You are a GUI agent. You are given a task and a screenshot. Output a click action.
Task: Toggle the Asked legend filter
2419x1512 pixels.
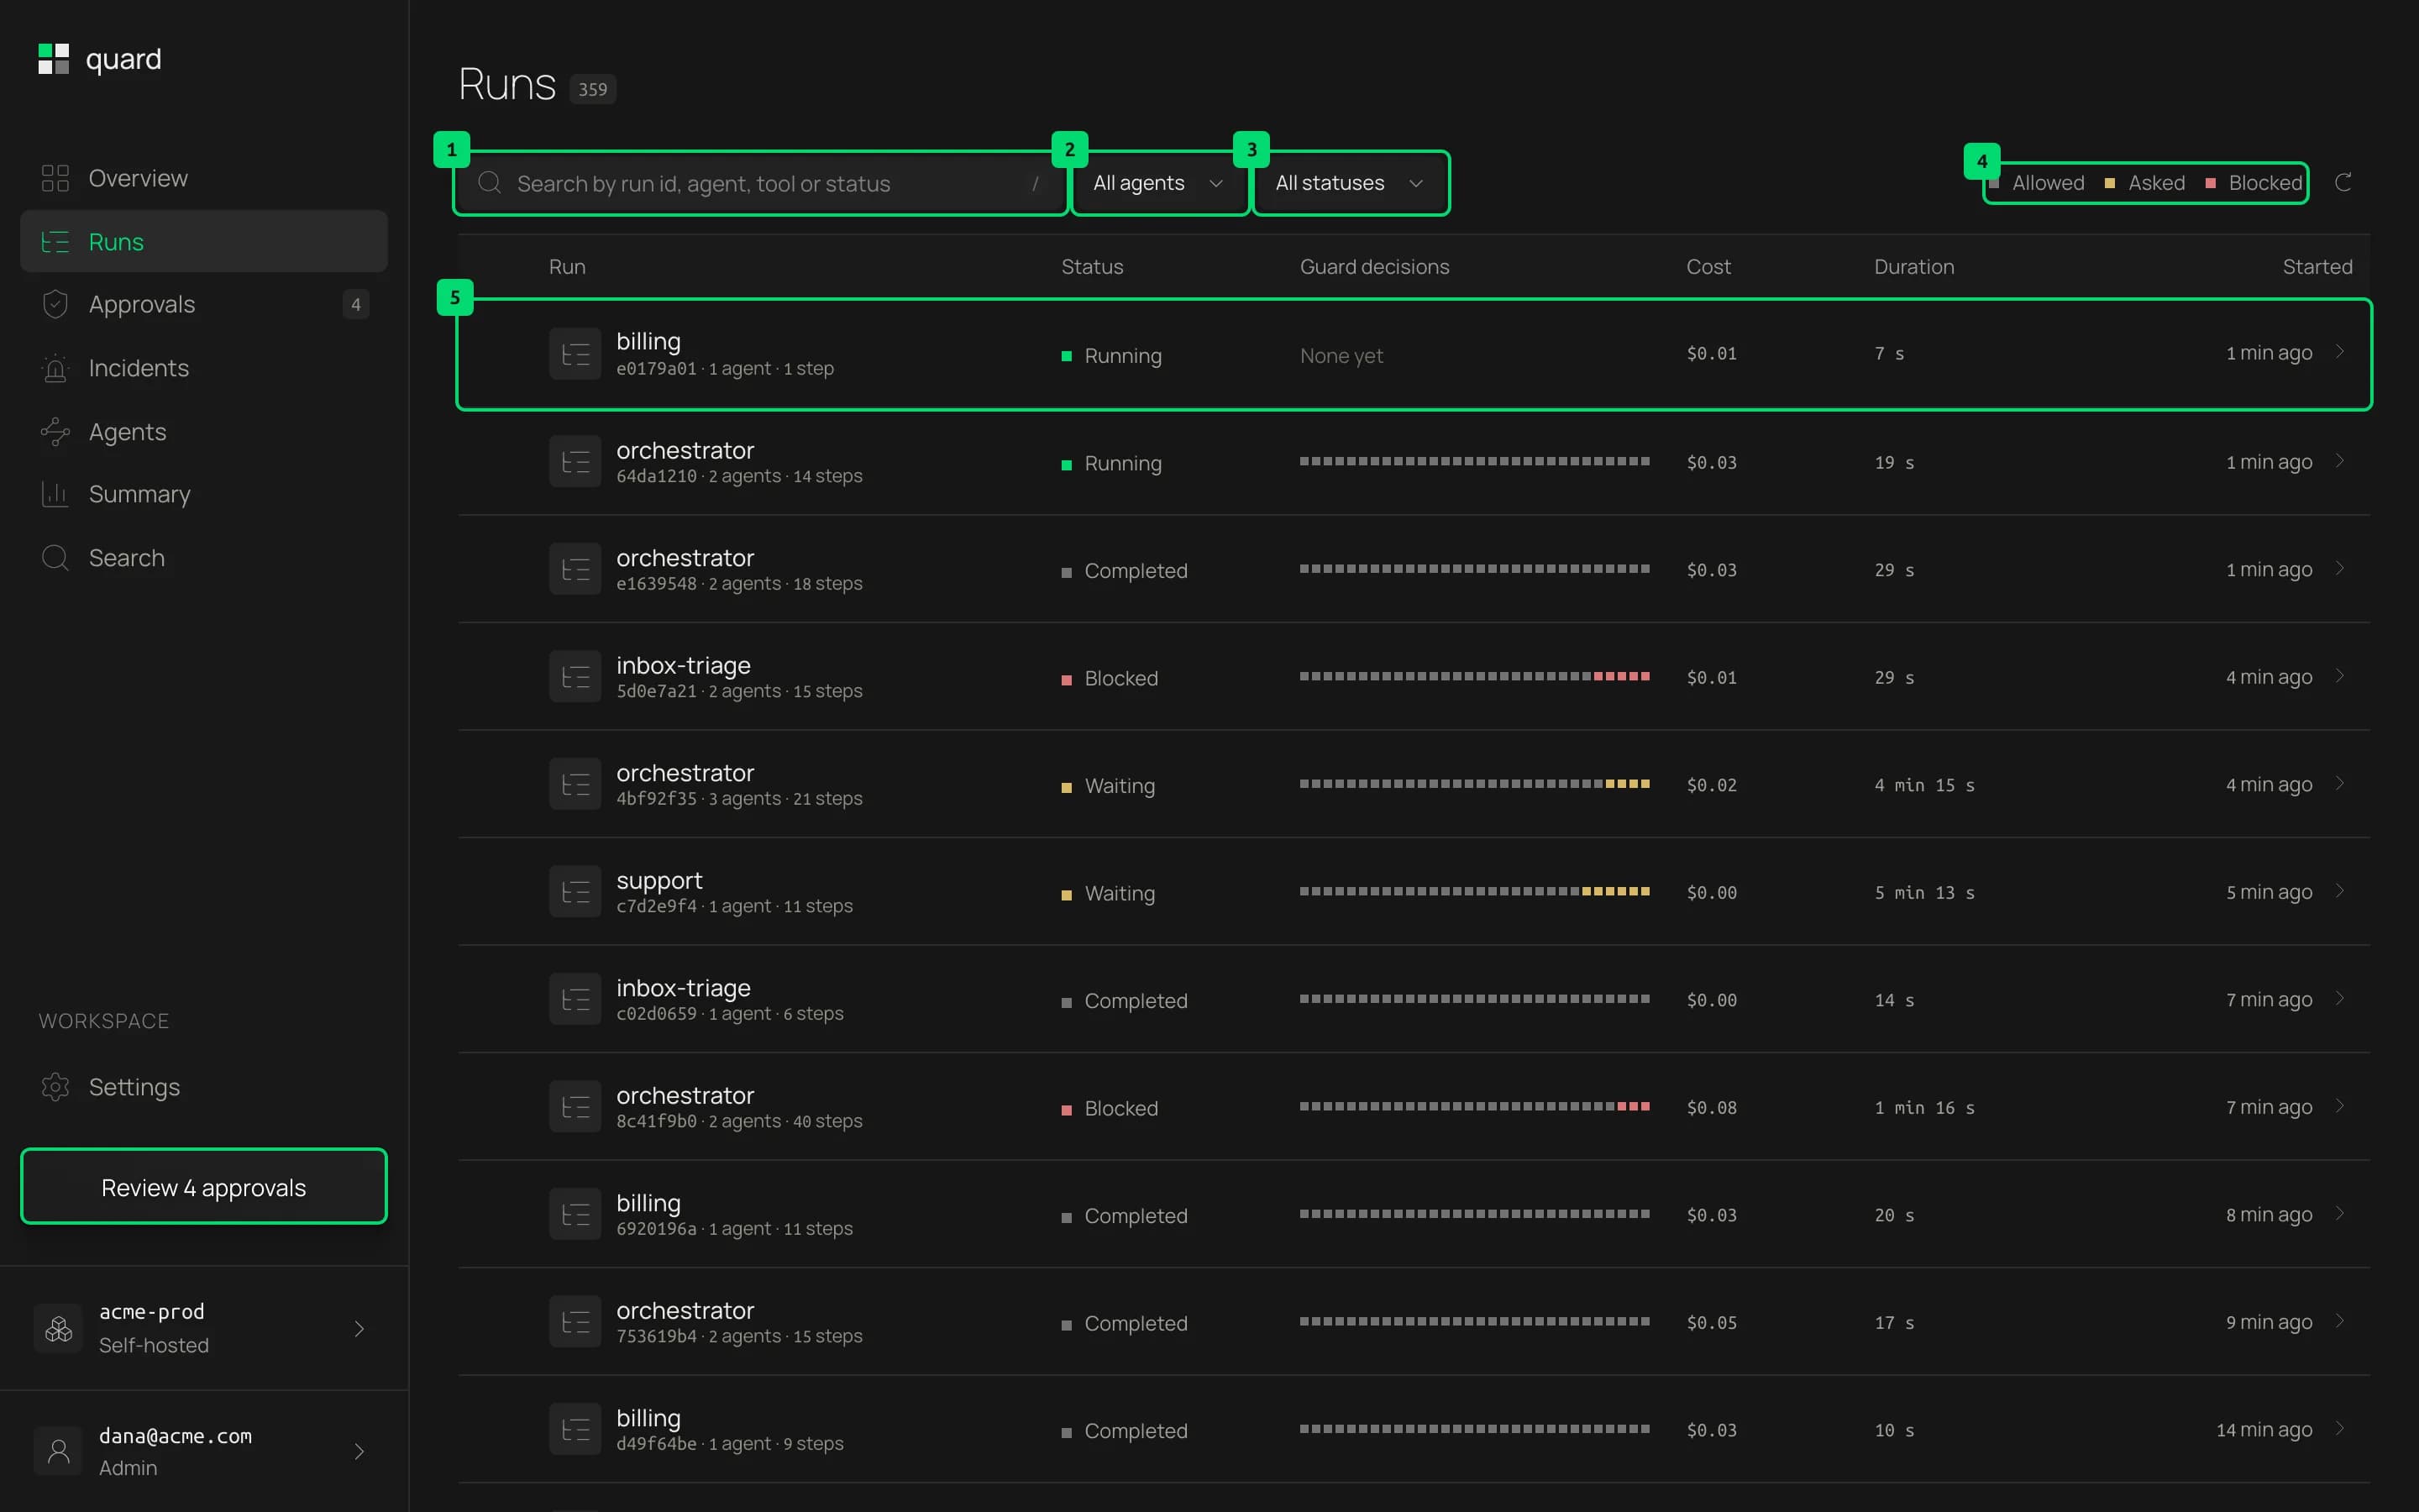click(2145, 183)
